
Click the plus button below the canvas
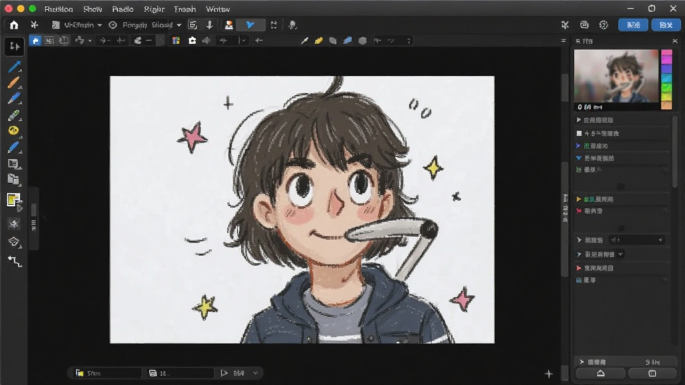(549, 374)
